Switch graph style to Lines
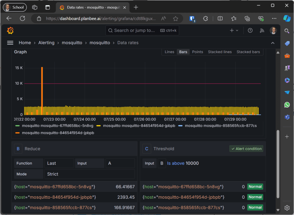 (x=169, y=52)
